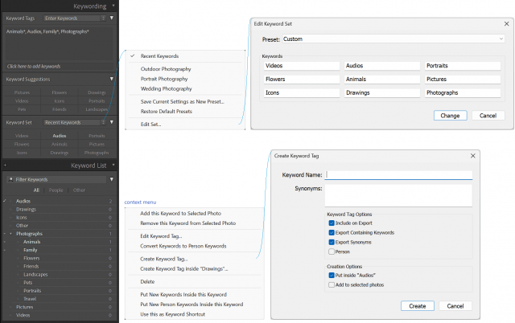This screenshot has width=515, height=323.
Task: Enable the Person checkbox
Action: click(x=332, y=251)
